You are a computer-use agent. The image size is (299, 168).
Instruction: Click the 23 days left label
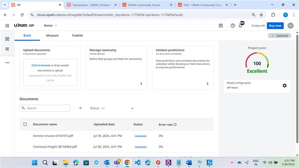point(258,26)
